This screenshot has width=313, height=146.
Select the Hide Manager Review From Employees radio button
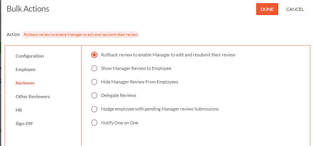point(94,82)
